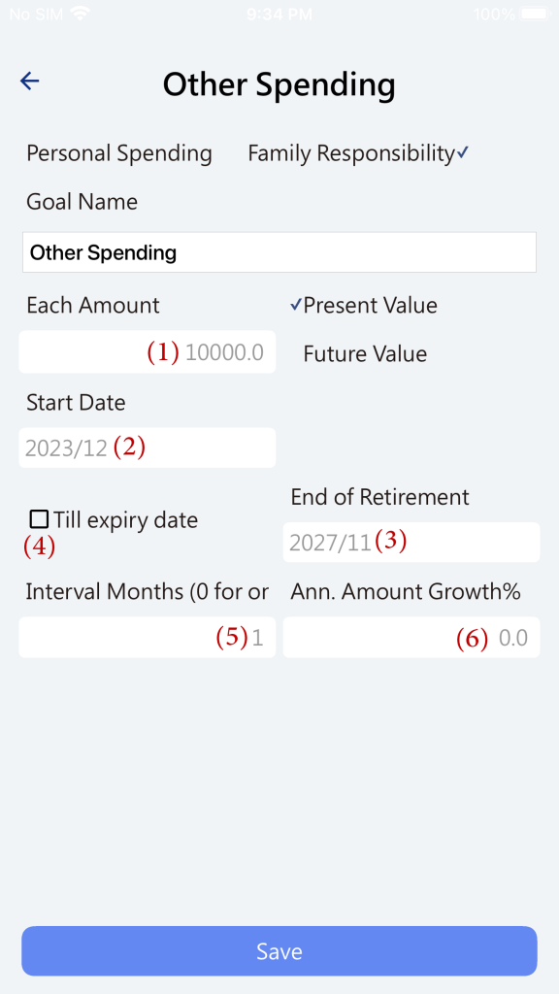
Task: Focus the Each Amount field
Action: point(148,351)
